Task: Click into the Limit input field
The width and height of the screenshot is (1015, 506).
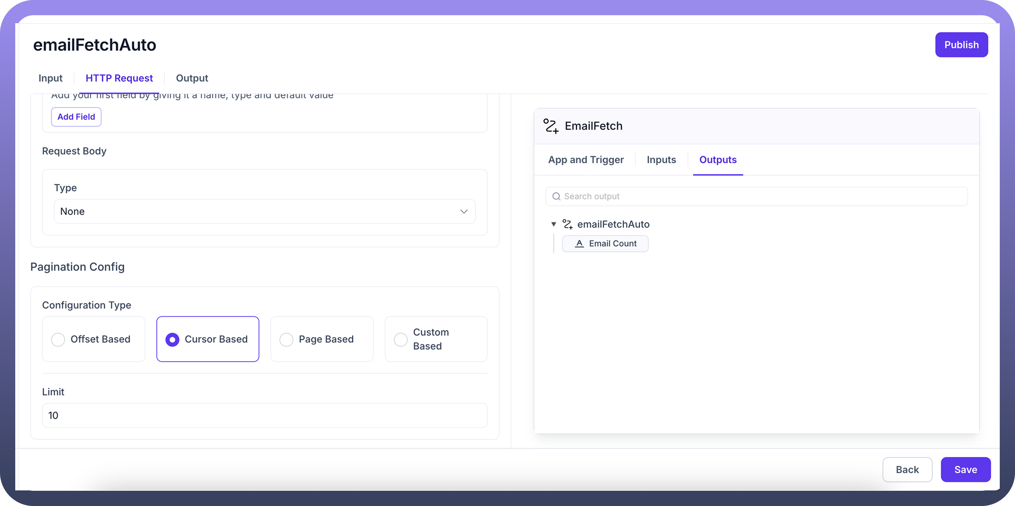Action: (264, 415)
